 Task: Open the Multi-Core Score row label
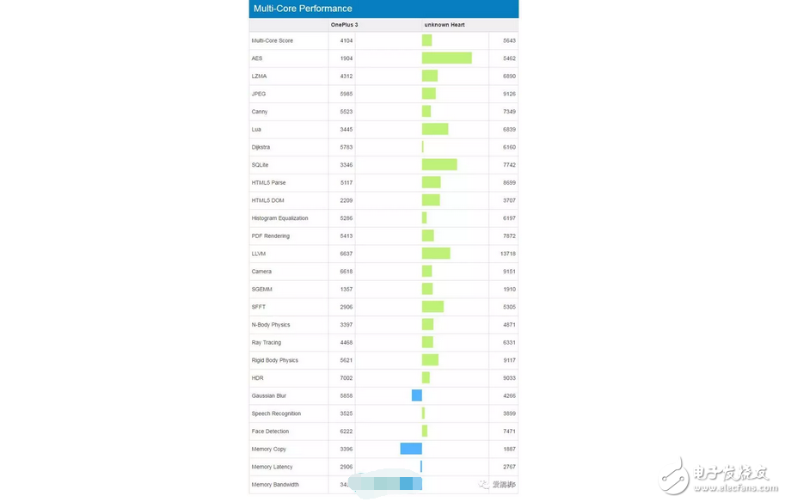pos(273,40)
